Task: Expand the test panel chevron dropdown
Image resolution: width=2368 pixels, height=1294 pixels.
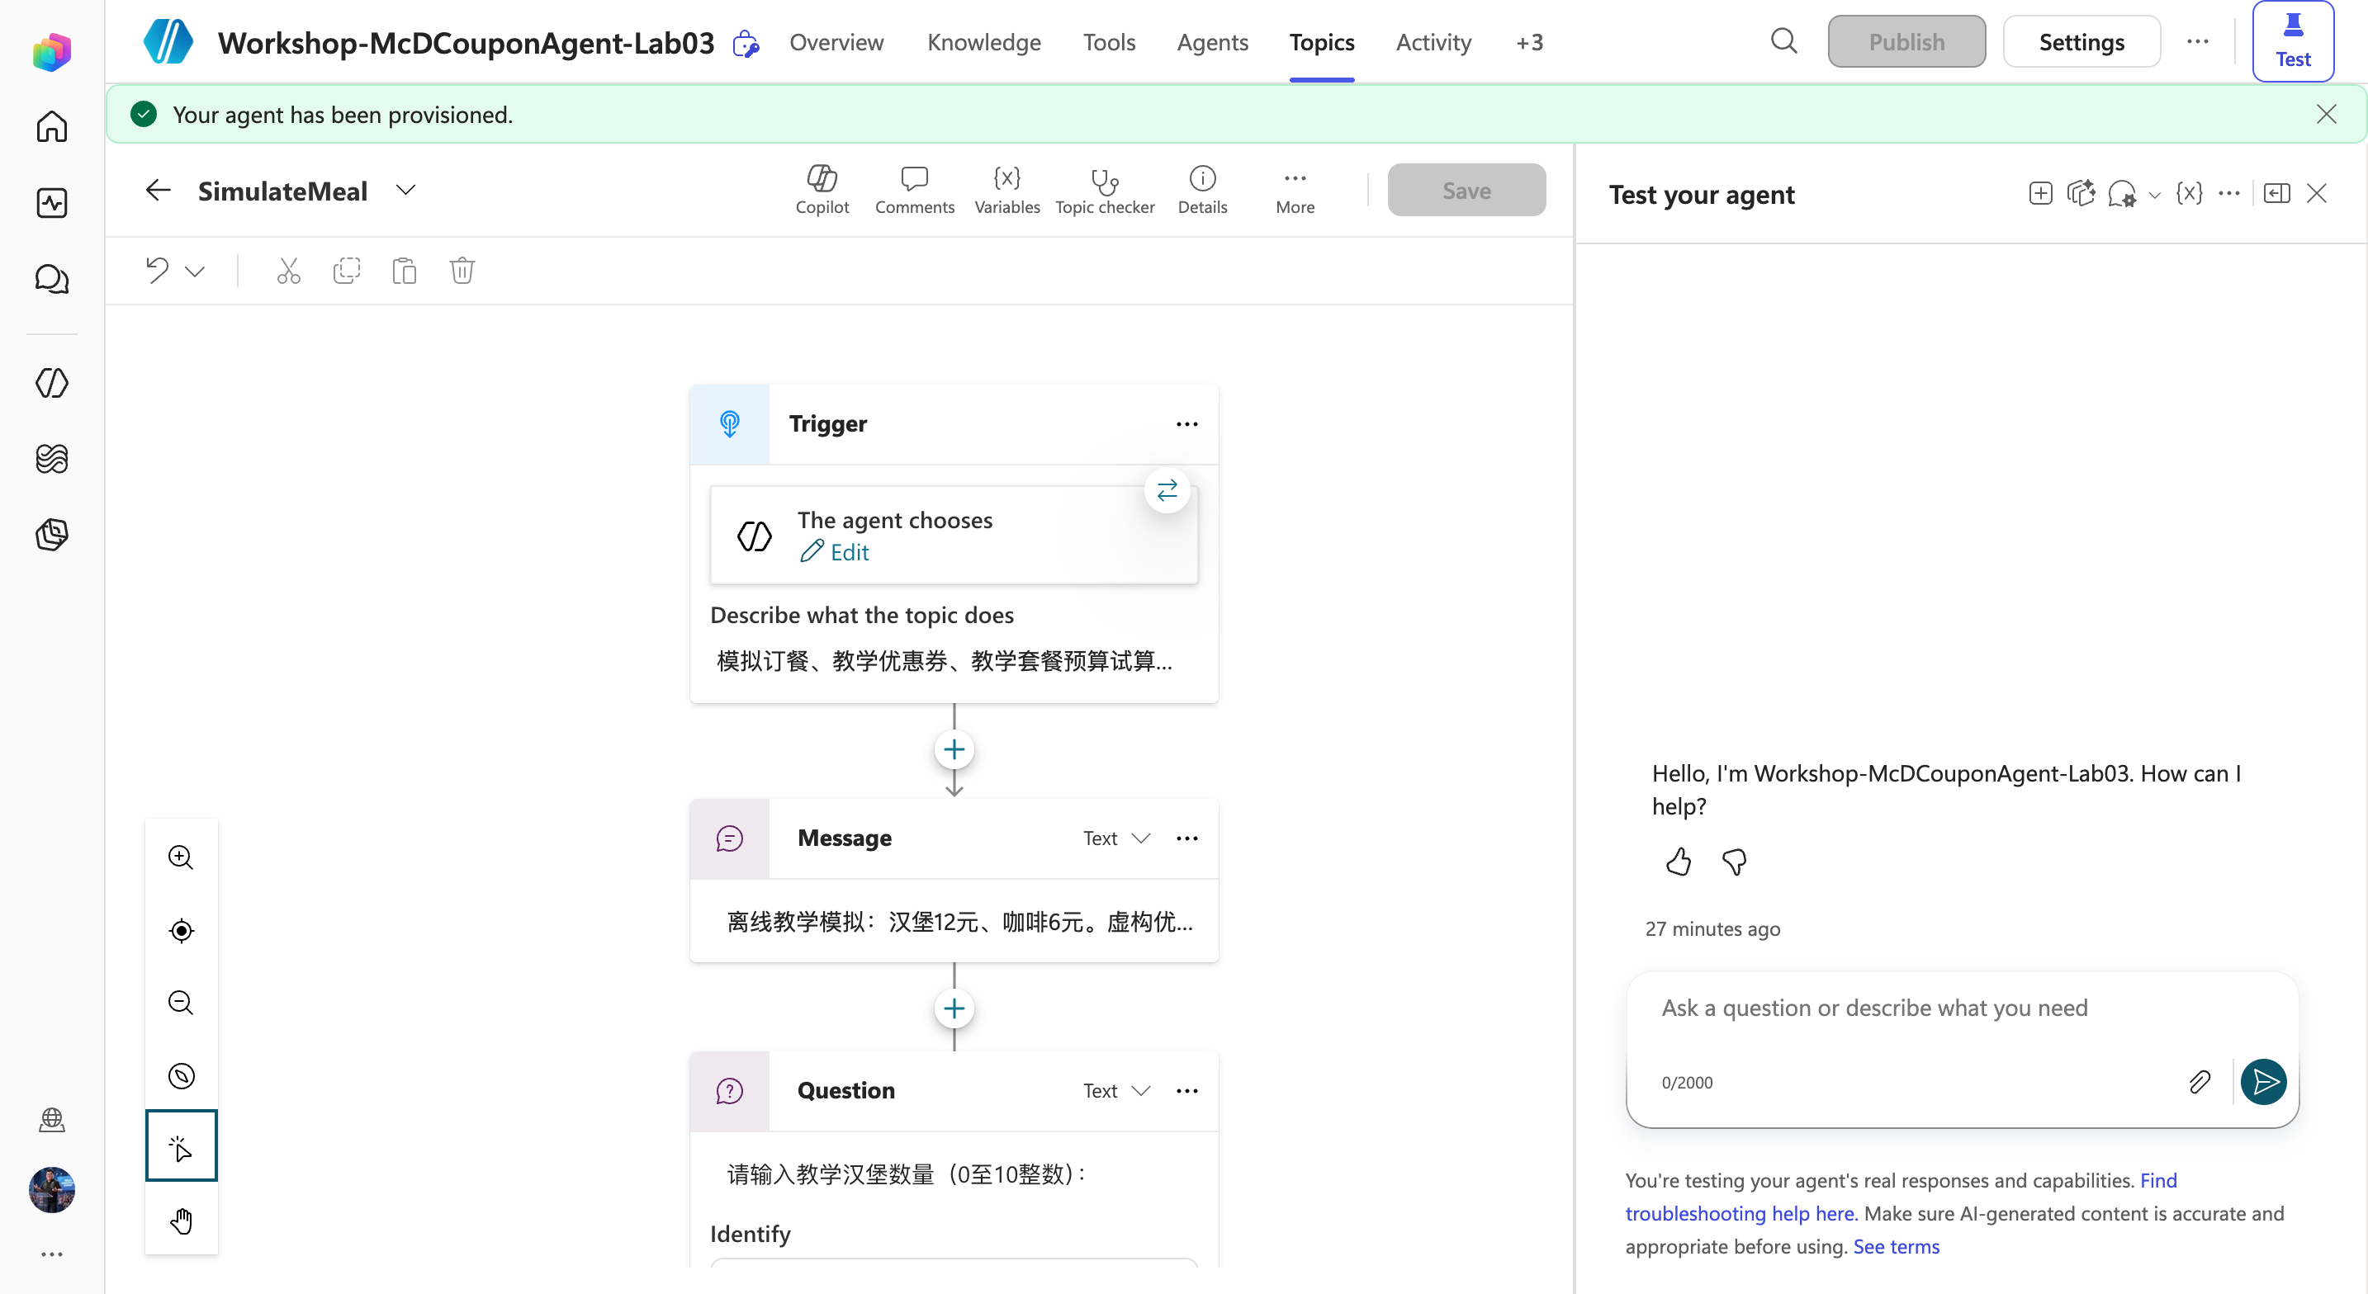Action: coord(2154,195)
